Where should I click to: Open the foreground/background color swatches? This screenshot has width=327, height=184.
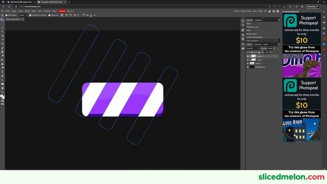(x=2, y=97)
